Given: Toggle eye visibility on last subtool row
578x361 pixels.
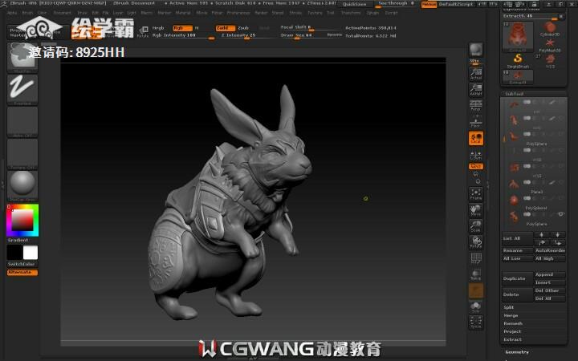Looking at the screenshot, I should (560, 214).
